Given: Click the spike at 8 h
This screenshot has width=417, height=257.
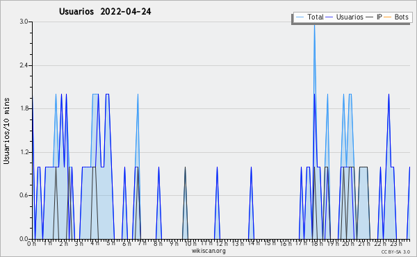Looking at the screenshot, I should click(x=158, y=204).
